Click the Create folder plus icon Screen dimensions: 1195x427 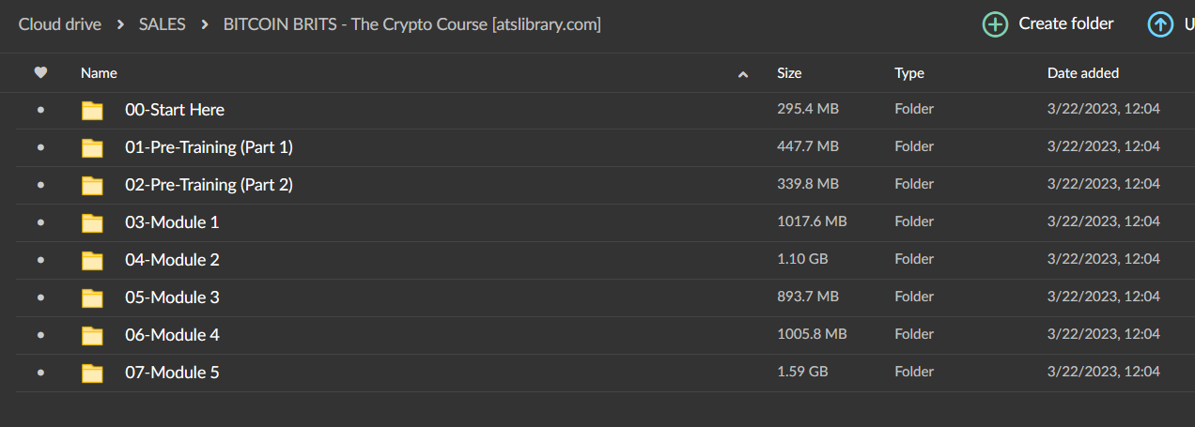coord(995,24)
